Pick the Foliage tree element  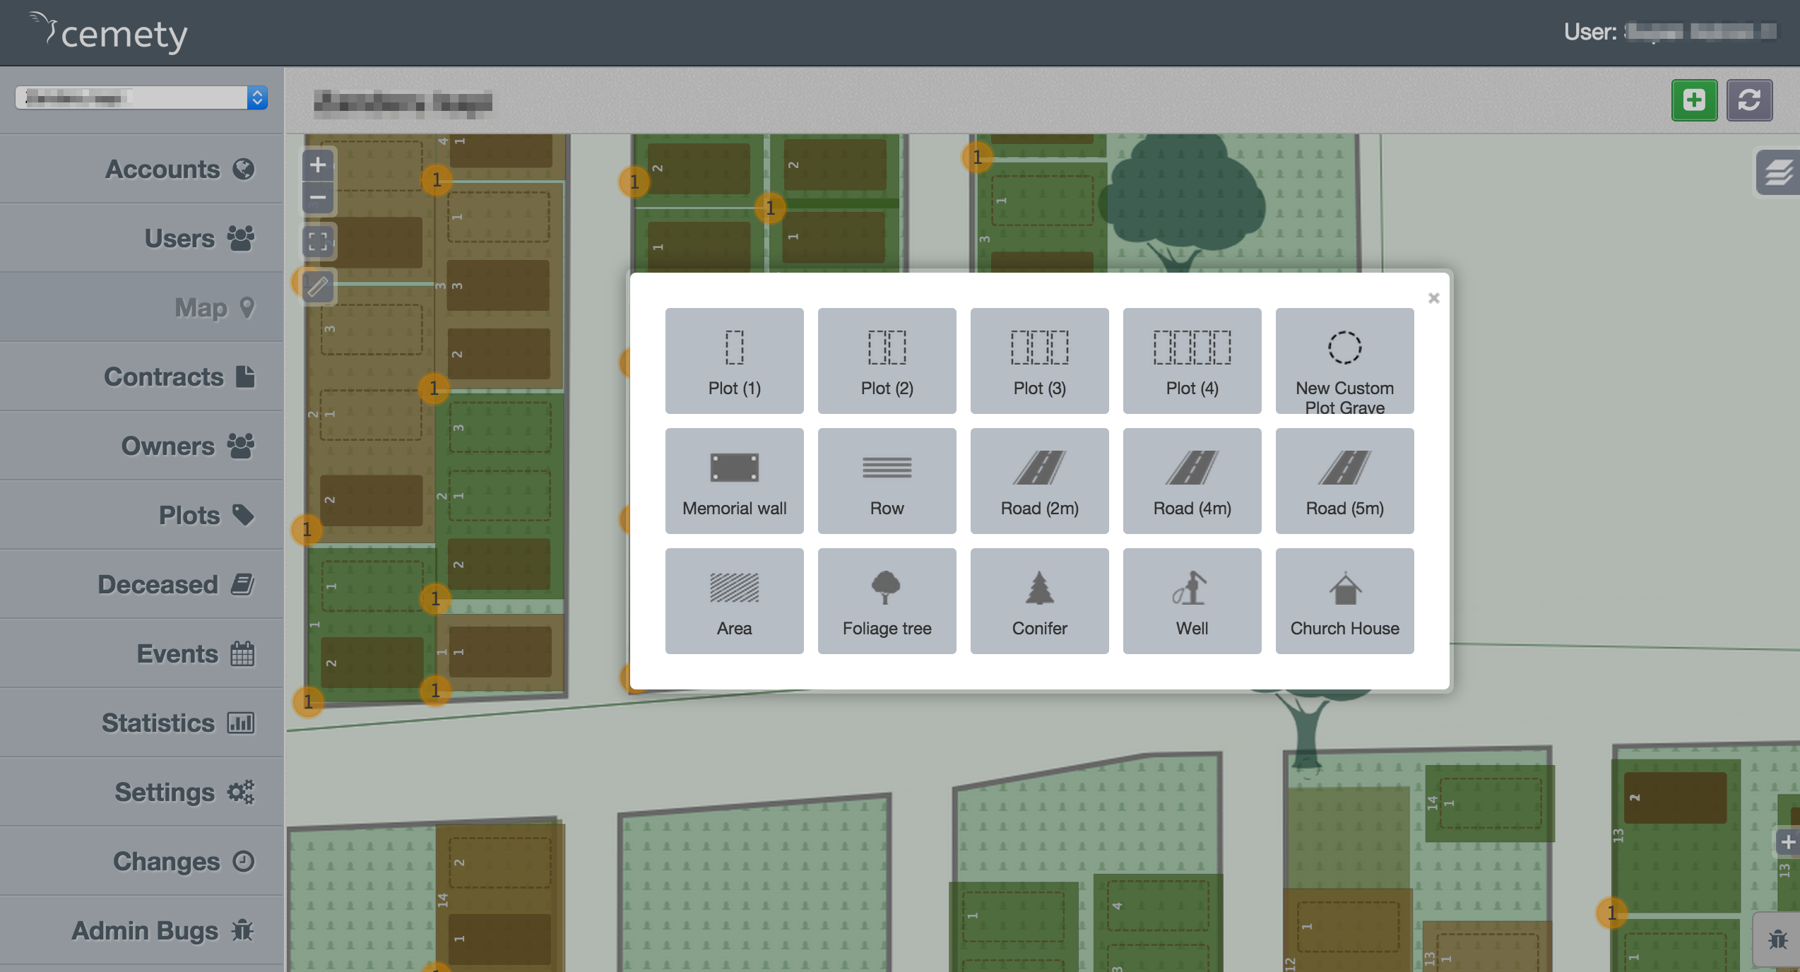point(887,601)
